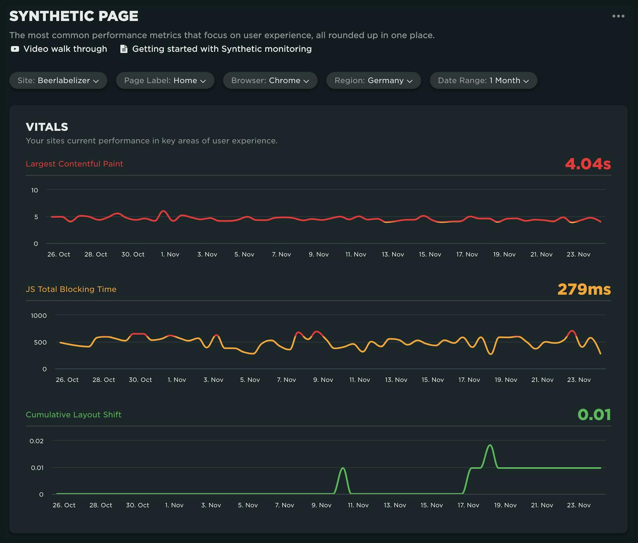
Task: Open the Video walk through link
Action: click(65, 49)
